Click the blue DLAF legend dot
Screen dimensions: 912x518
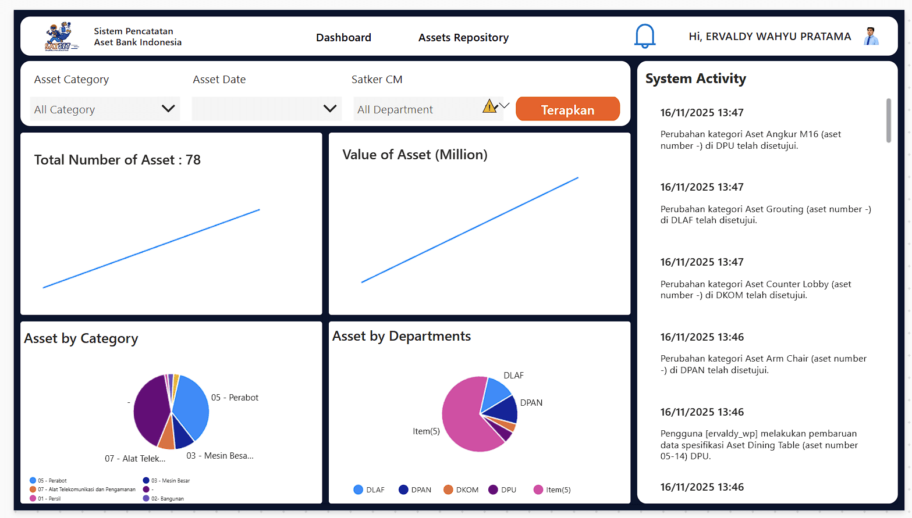pos(357,490)
